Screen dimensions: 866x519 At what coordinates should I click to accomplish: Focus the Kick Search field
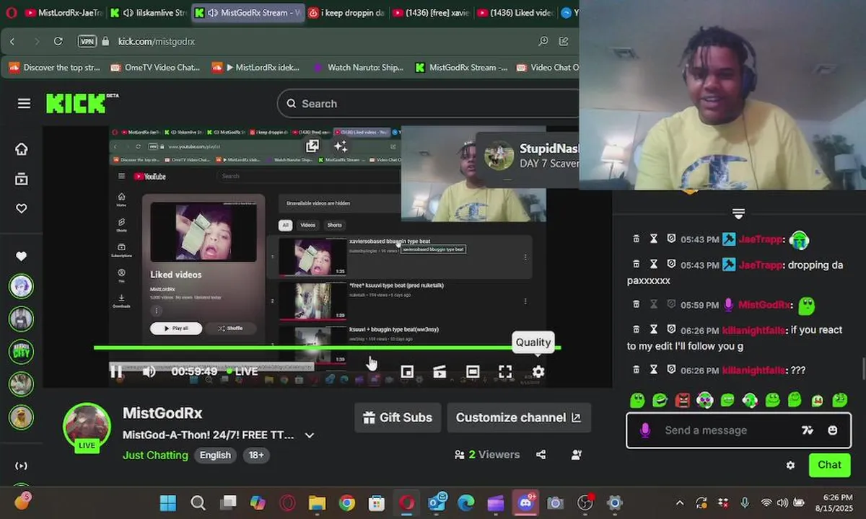[x=429, y=104]
